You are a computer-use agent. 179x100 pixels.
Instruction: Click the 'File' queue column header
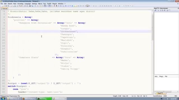tap(166, 77)
